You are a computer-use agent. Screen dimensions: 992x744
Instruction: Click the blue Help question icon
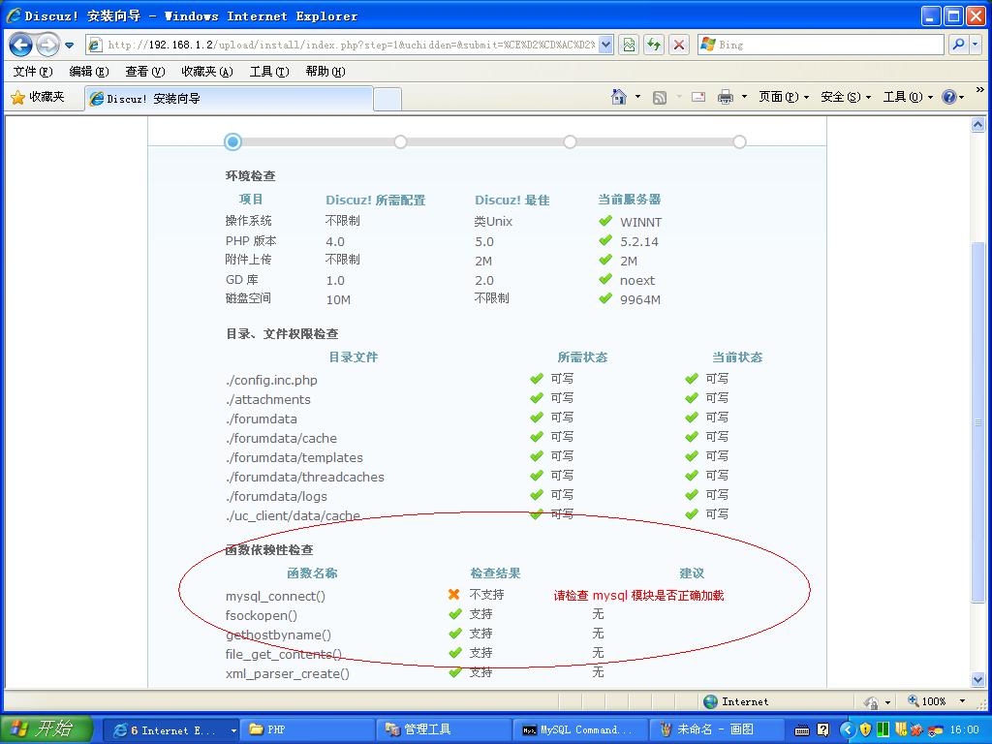949,97
